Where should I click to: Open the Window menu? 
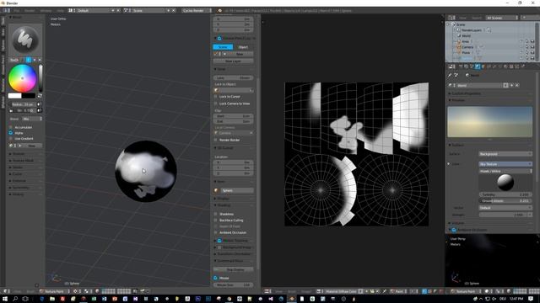[46, 11]
